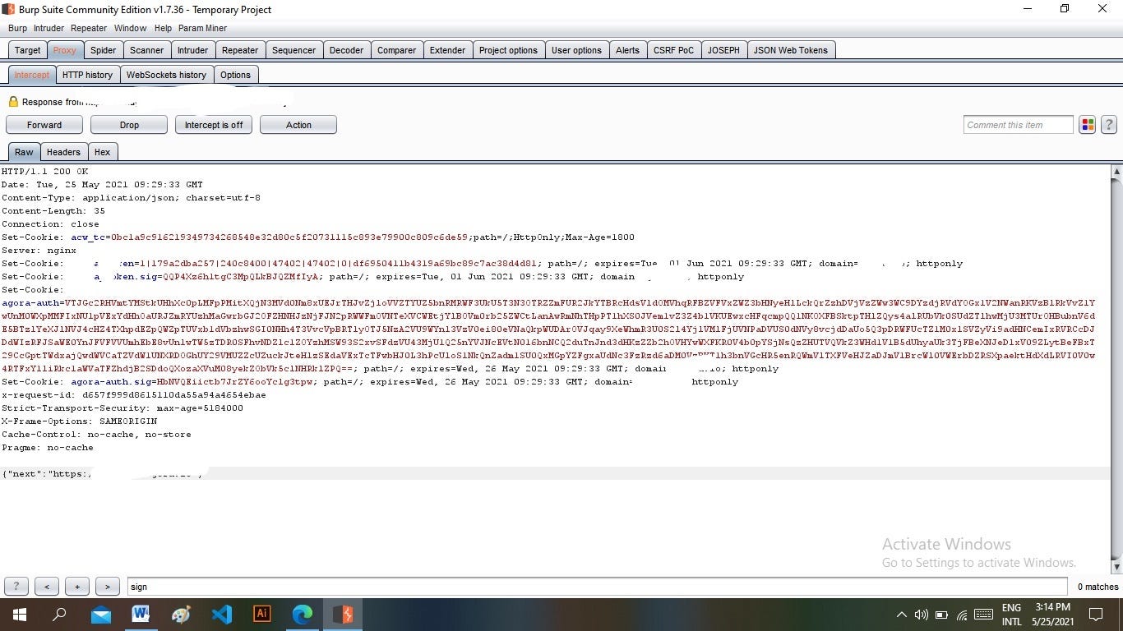Open the Decoder tab

[x=346, y=50]
